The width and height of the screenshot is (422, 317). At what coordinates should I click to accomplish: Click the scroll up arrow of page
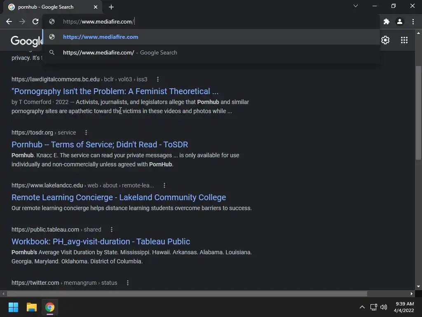click(418, 33)
